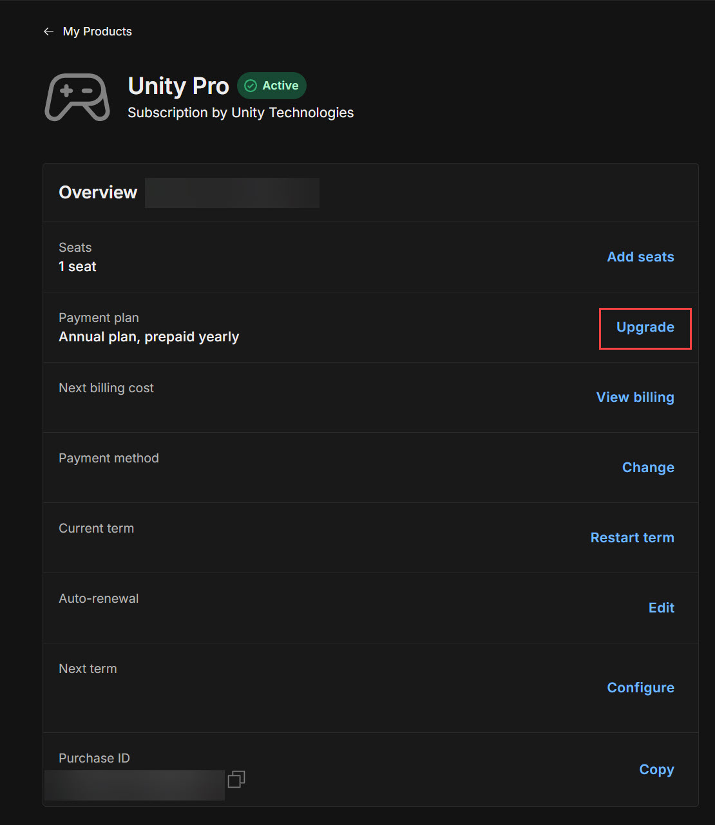
Task: Edit the Auto-renewal setting
Action: point(662,608)
